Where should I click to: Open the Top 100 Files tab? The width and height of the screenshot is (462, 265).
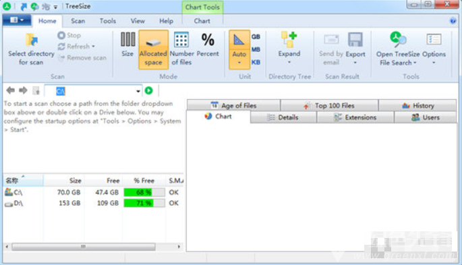329,105
